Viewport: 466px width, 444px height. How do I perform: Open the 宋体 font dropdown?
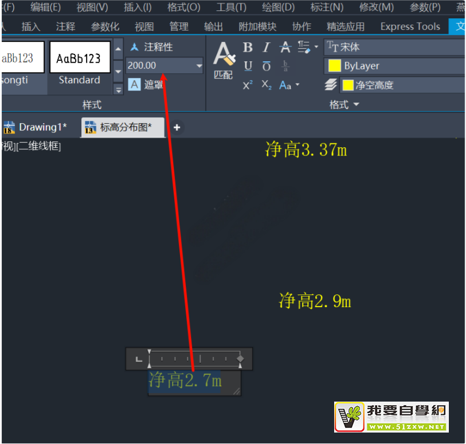(395, 47)
